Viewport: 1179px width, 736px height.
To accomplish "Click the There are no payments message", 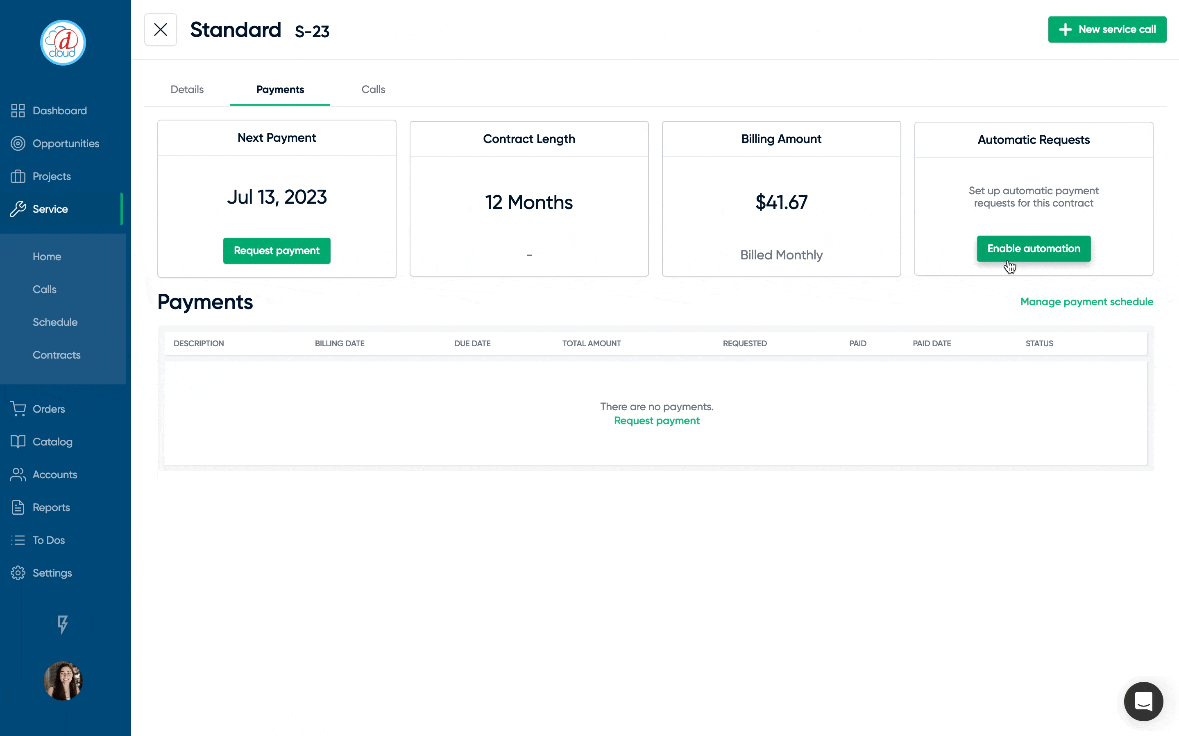I will [656, 407].
